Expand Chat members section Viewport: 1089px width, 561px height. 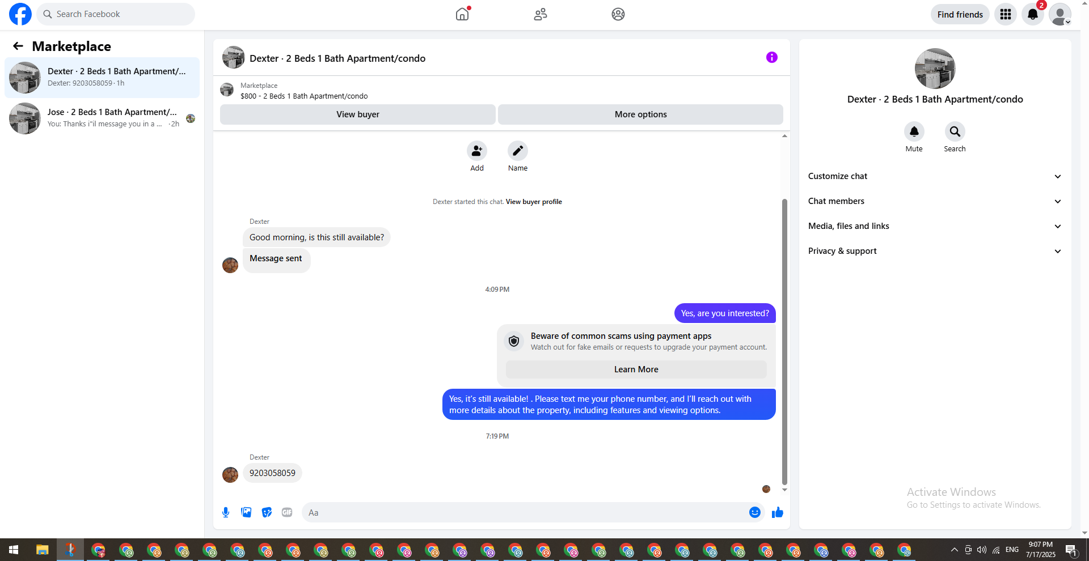click(x=935, y=201)
